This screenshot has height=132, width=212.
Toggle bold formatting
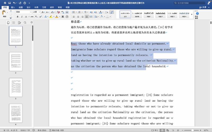pyautogui.click(x=17, y=17)
